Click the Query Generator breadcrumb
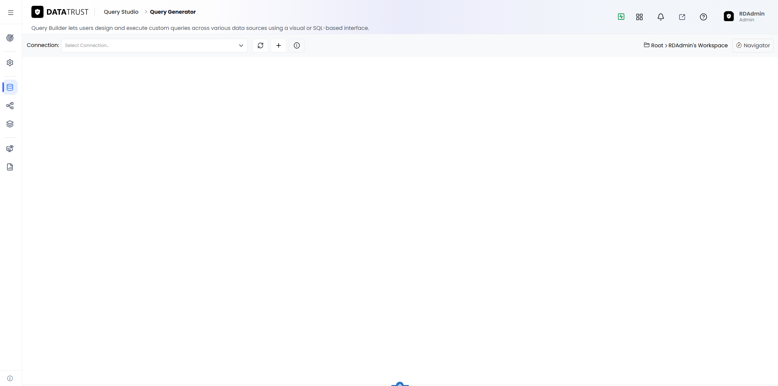The width and height of the screenshot is (778, 386). 173,12
